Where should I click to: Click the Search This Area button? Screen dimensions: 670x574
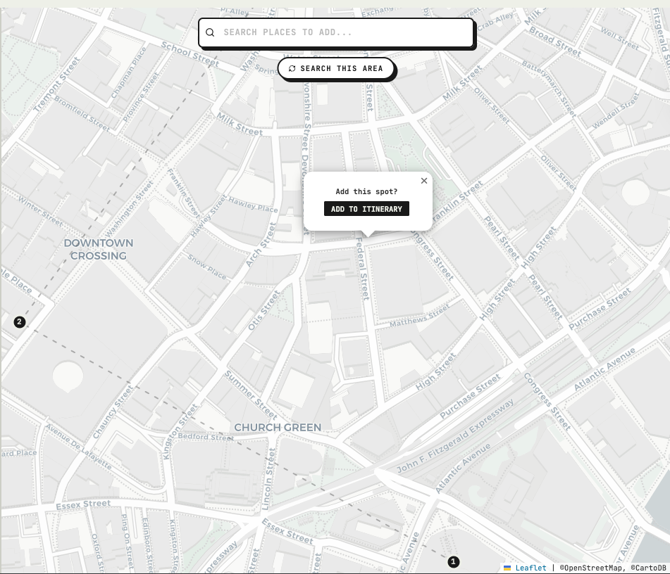pyautogui.click(x=335, y=68)
